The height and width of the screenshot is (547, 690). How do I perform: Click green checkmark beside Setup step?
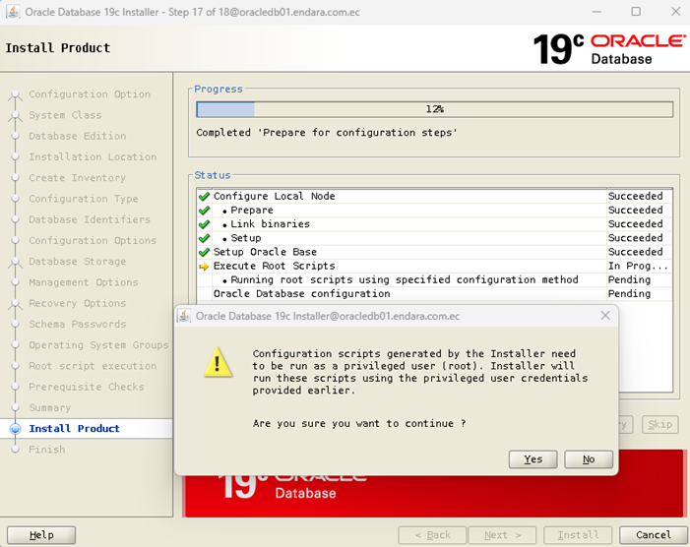[x=204, y=238]
